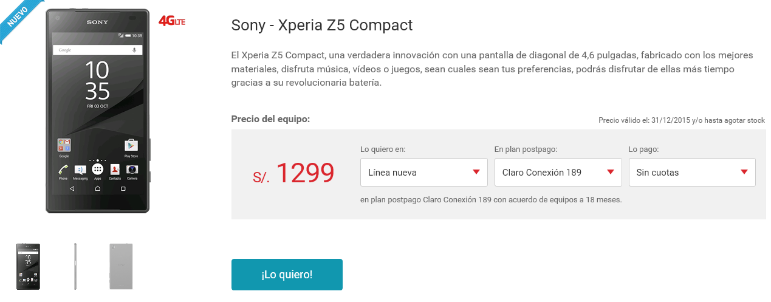
Task: Select the side view phone thumbnail
Action: click(x=75, y=266)
